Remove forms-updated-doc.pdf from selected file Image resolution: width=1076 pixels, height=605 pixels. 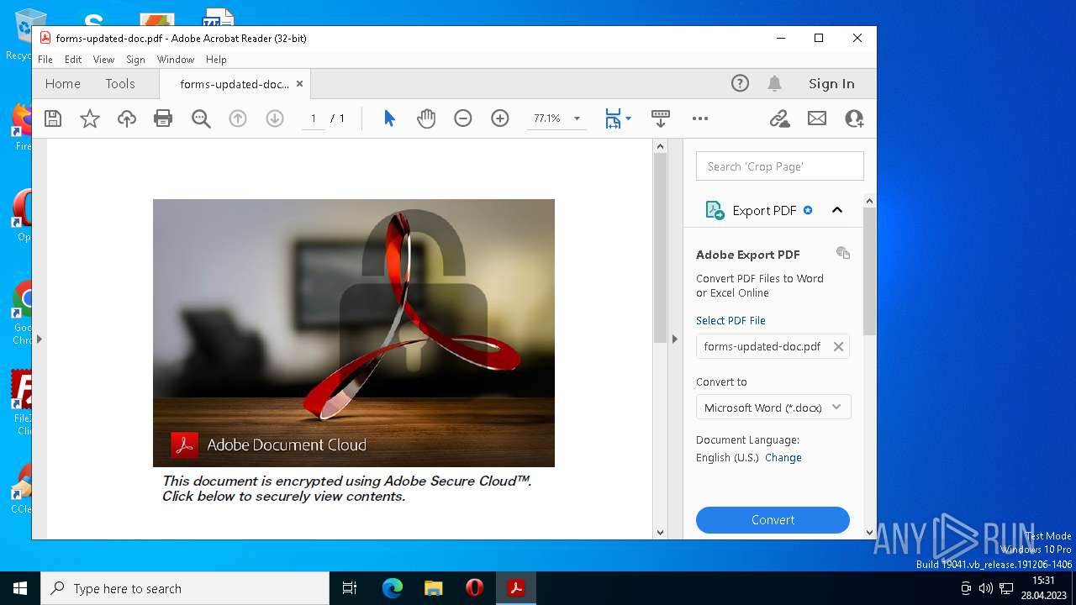(x=838, y=346)
